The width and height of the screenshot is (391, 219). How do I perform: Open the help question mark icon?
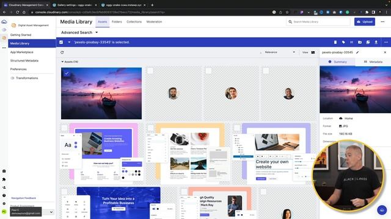pyautogui.click(x=4, y=195)
